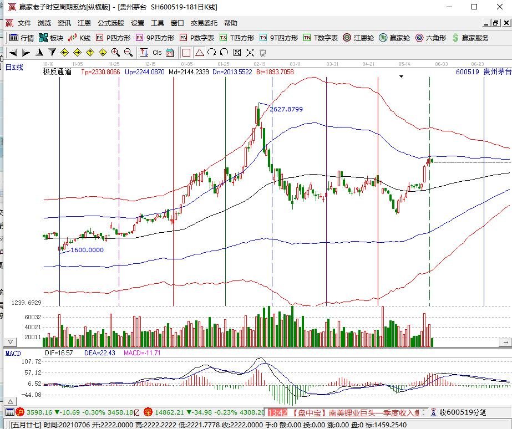Image resolution: width=512 pixels, height=429 pixels.
Task: Click the four-arrows shrink icon
Action: [x=250, y=53]
